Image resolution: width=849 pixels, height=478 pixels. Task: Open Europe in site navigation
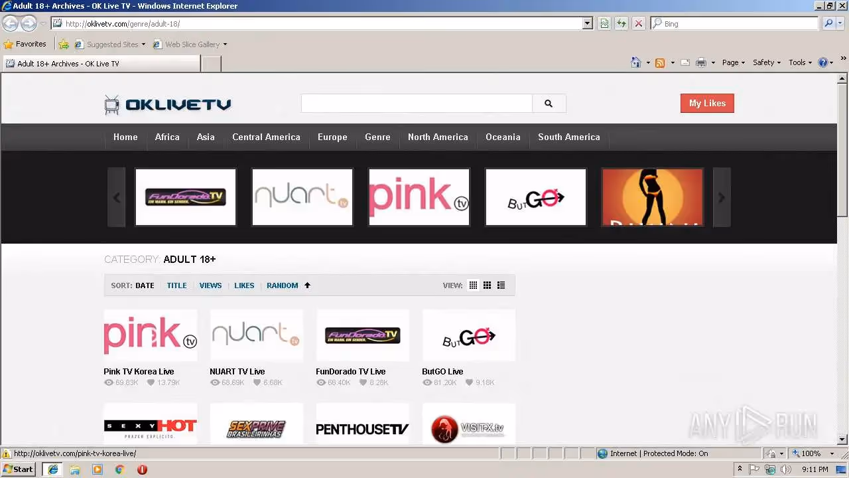(x=332, y=137)
